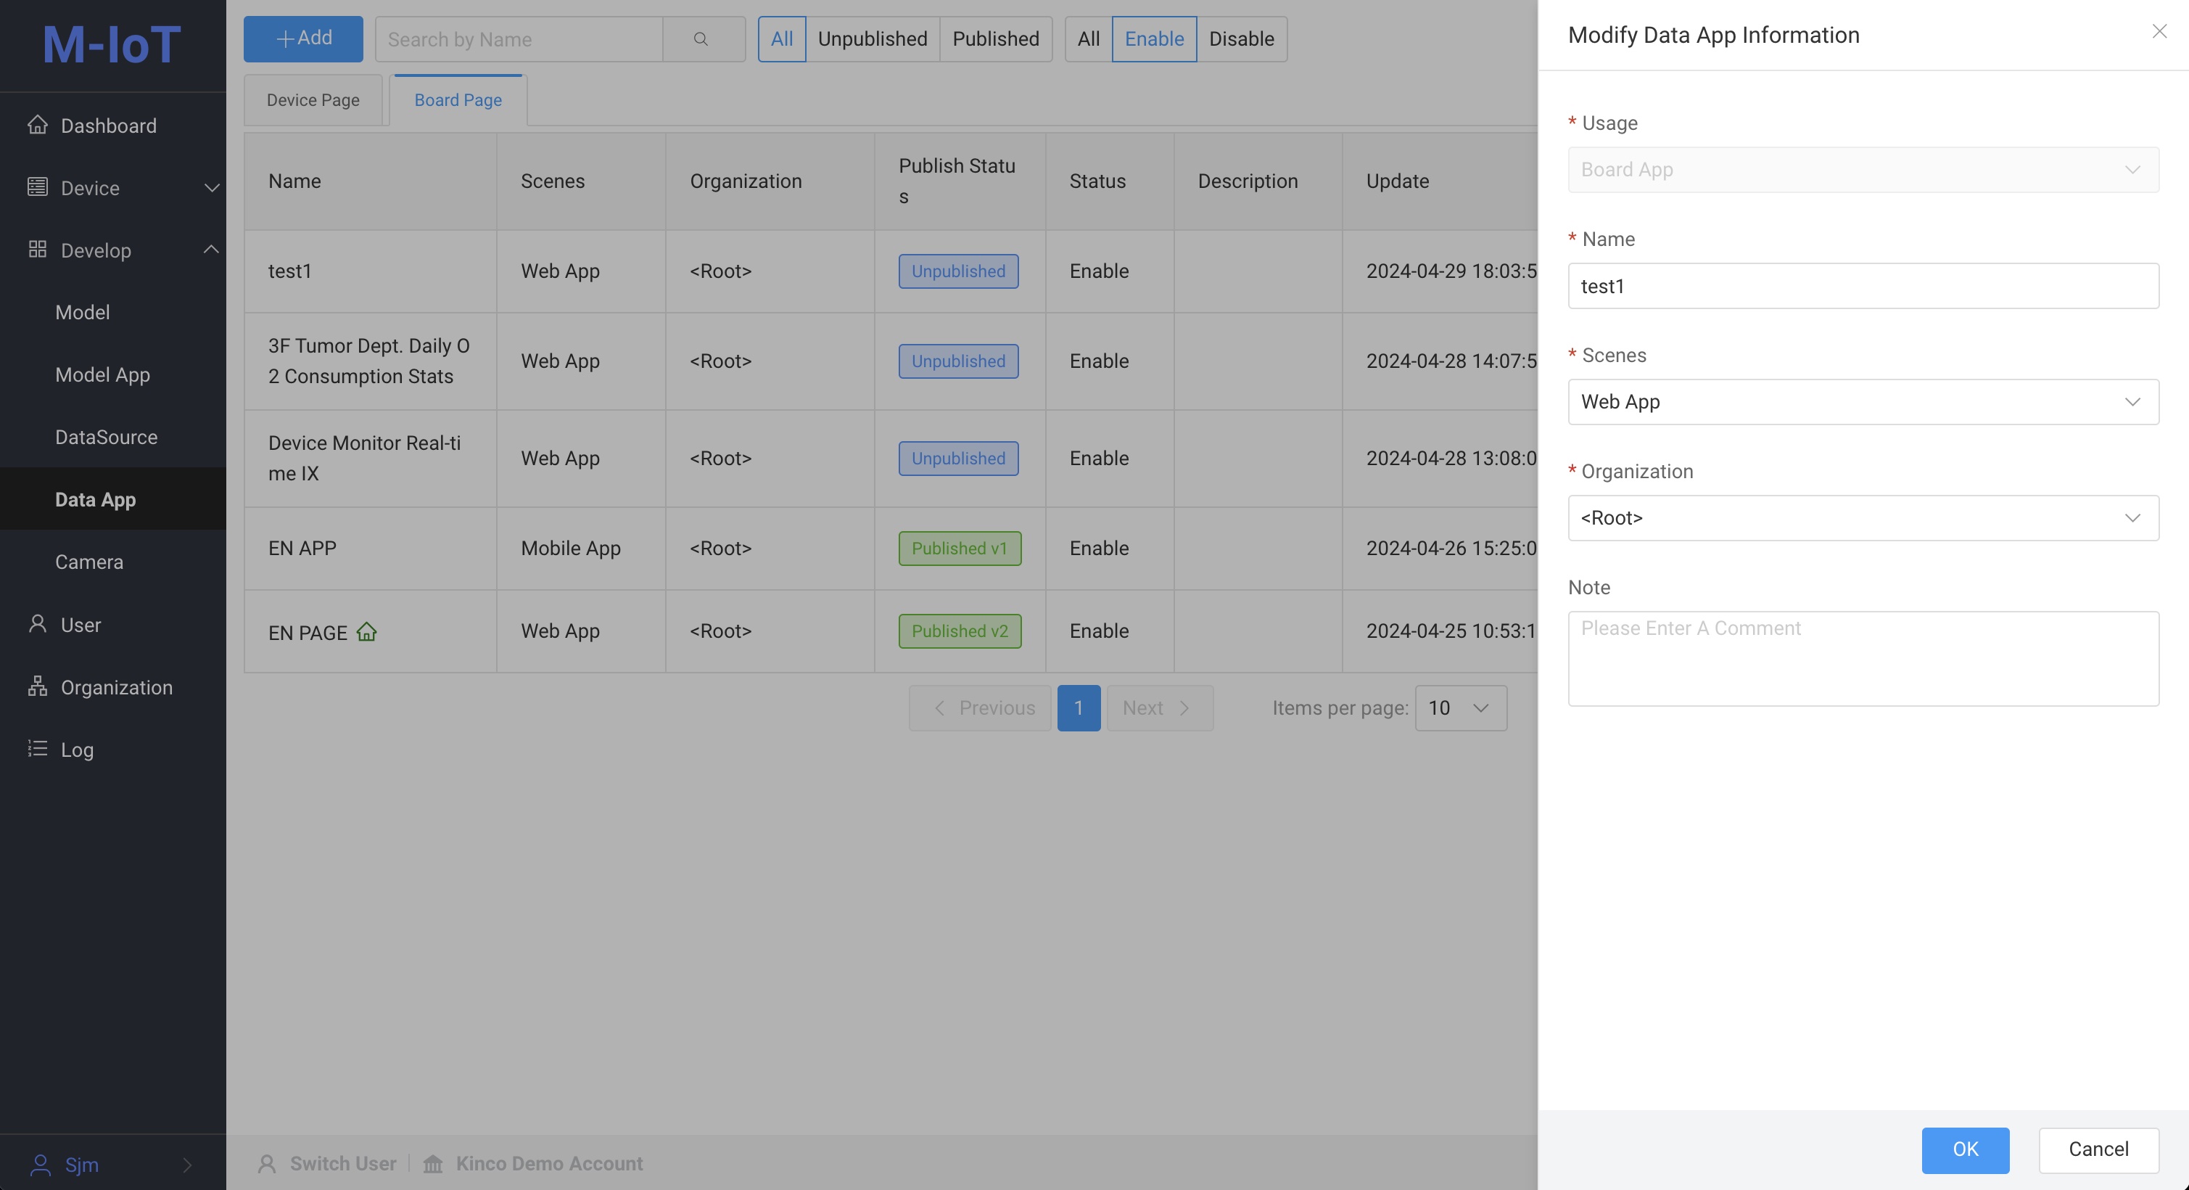
Task: Click the Kinco Demo Account link
Action: click(x=549, y=1164)
